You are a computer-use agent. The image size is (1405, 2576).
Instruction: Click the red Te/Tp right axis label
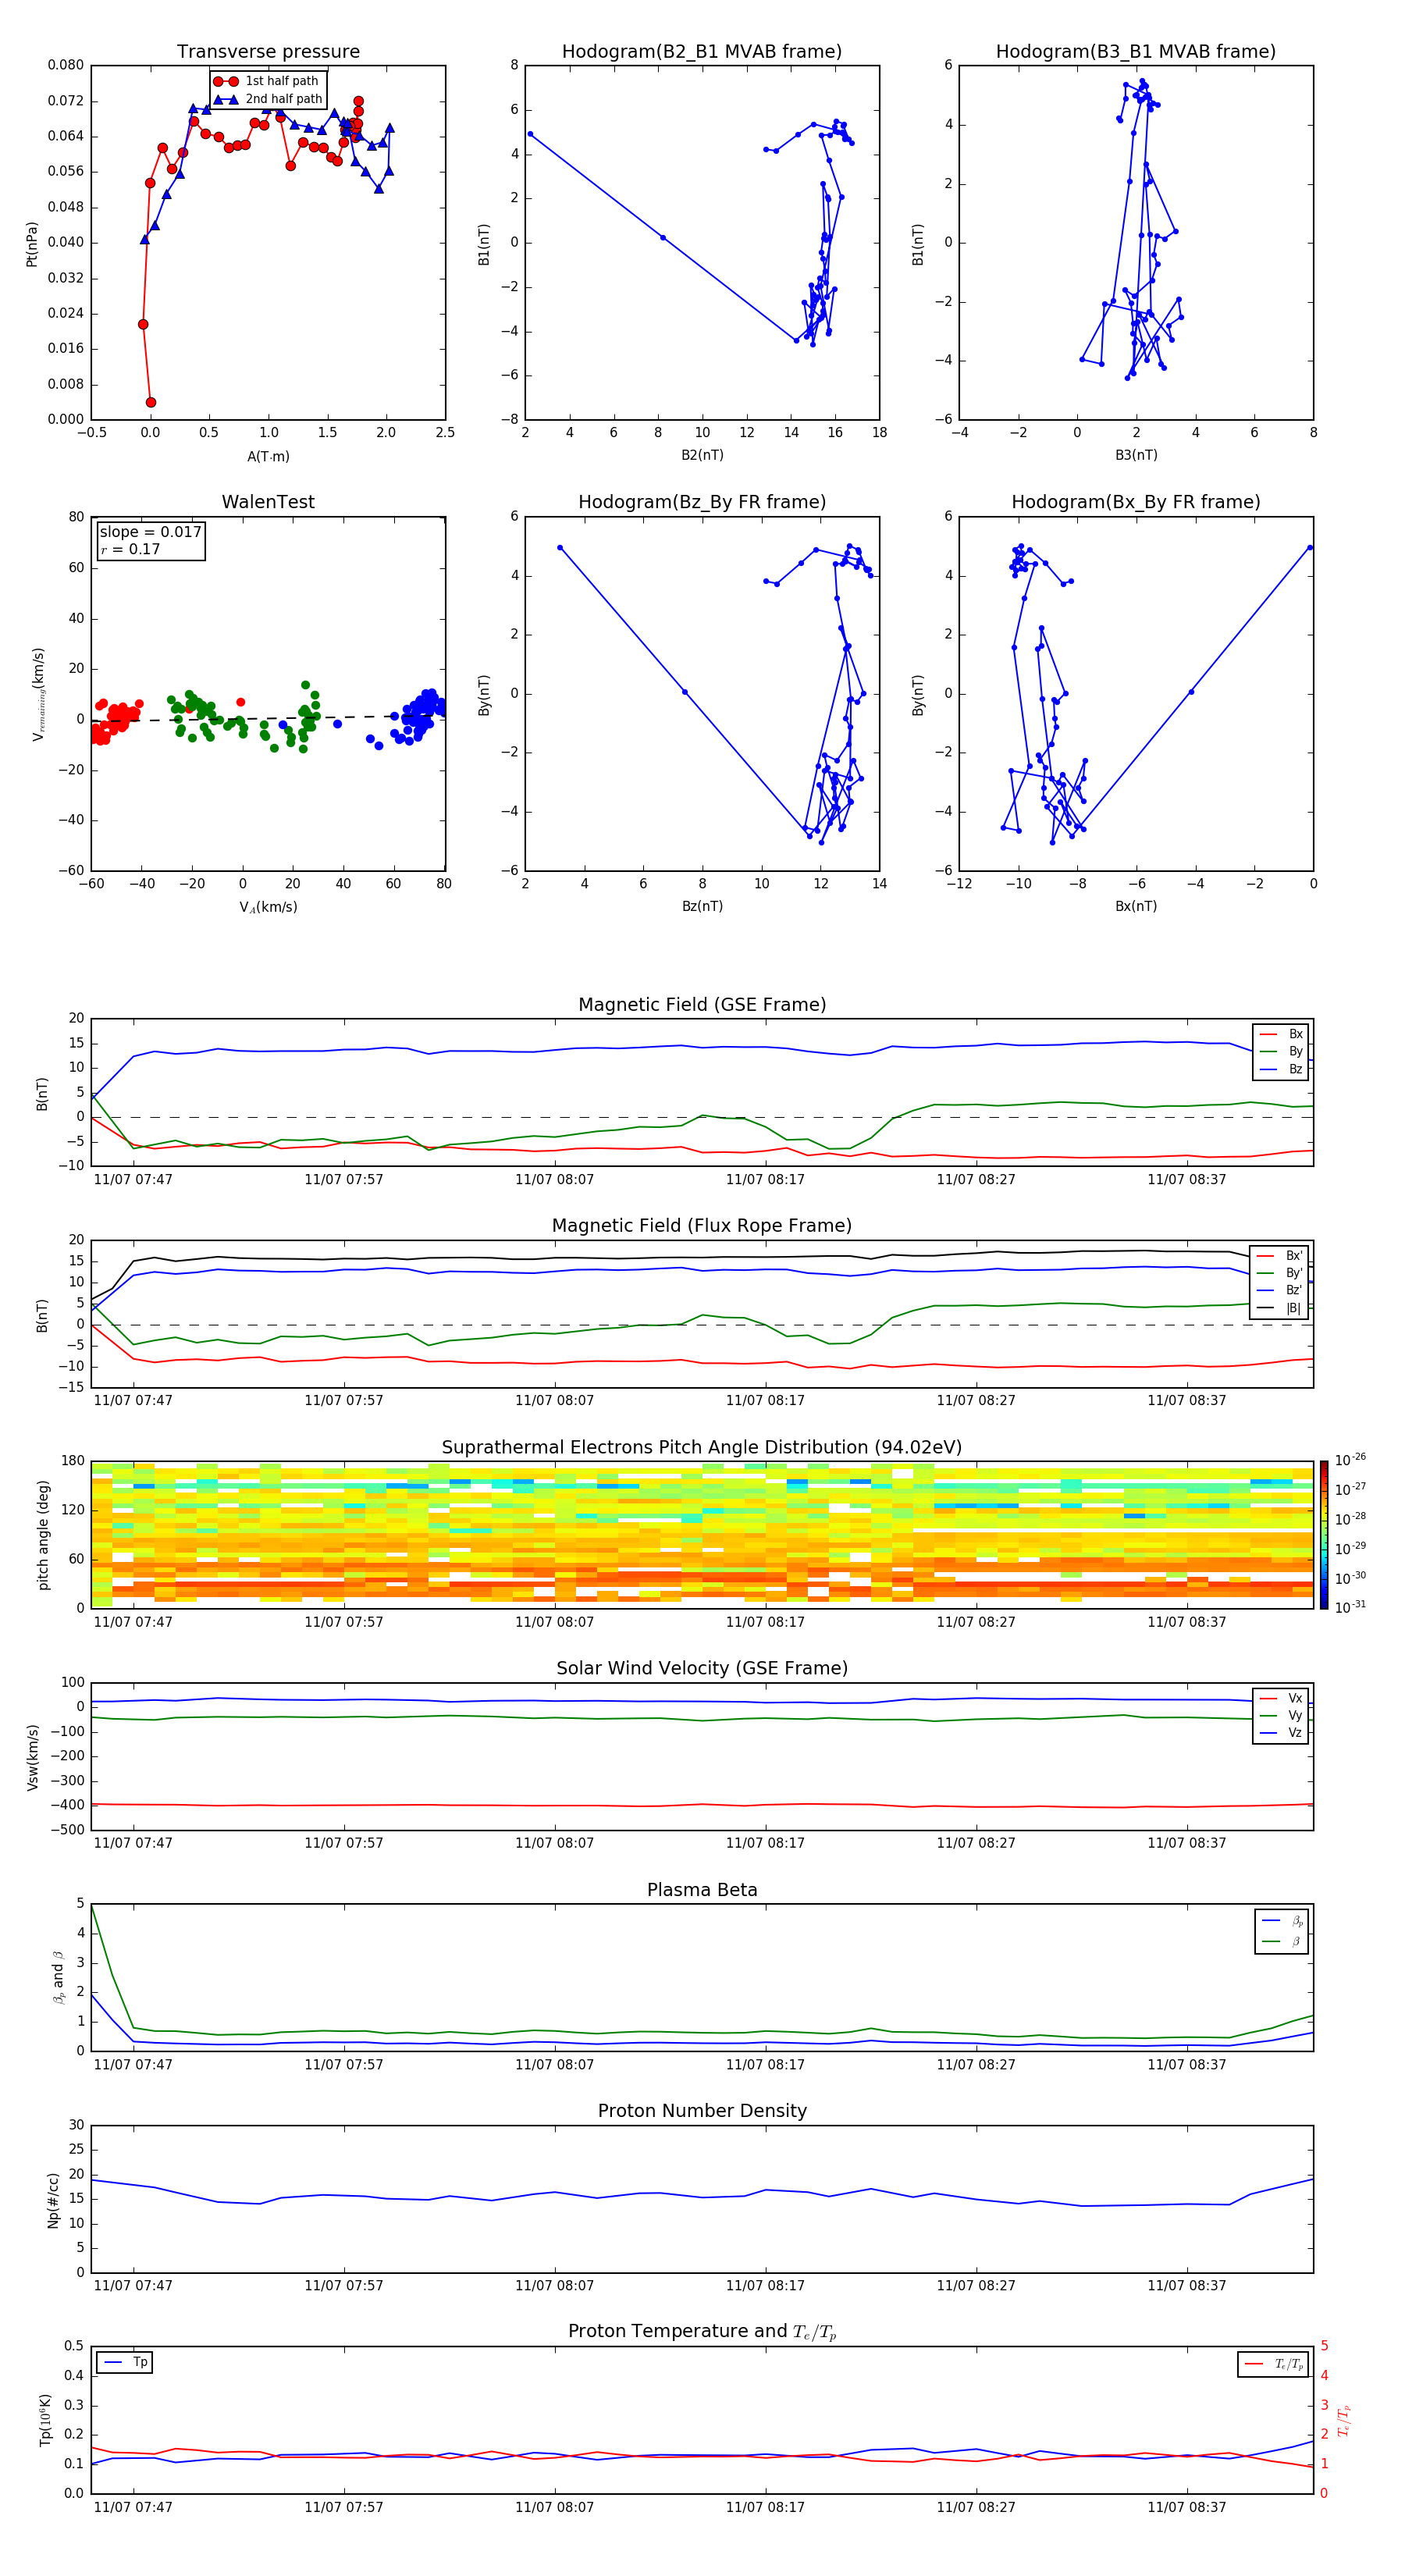pyautogui.click(x=1343, y=2420)
